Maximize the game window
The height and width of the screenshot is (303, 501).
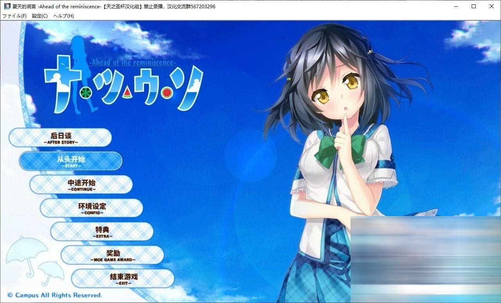point(474,6)
